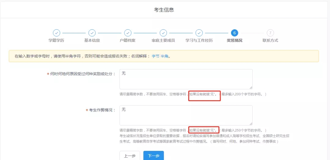The width and height of the screenshot is (330, 160).
Task: Focus the 何种奖励或处分 text area
Action: [186, 79]
